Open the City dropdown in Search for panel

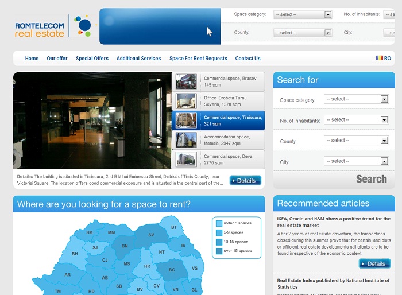[x=356, y=161]
